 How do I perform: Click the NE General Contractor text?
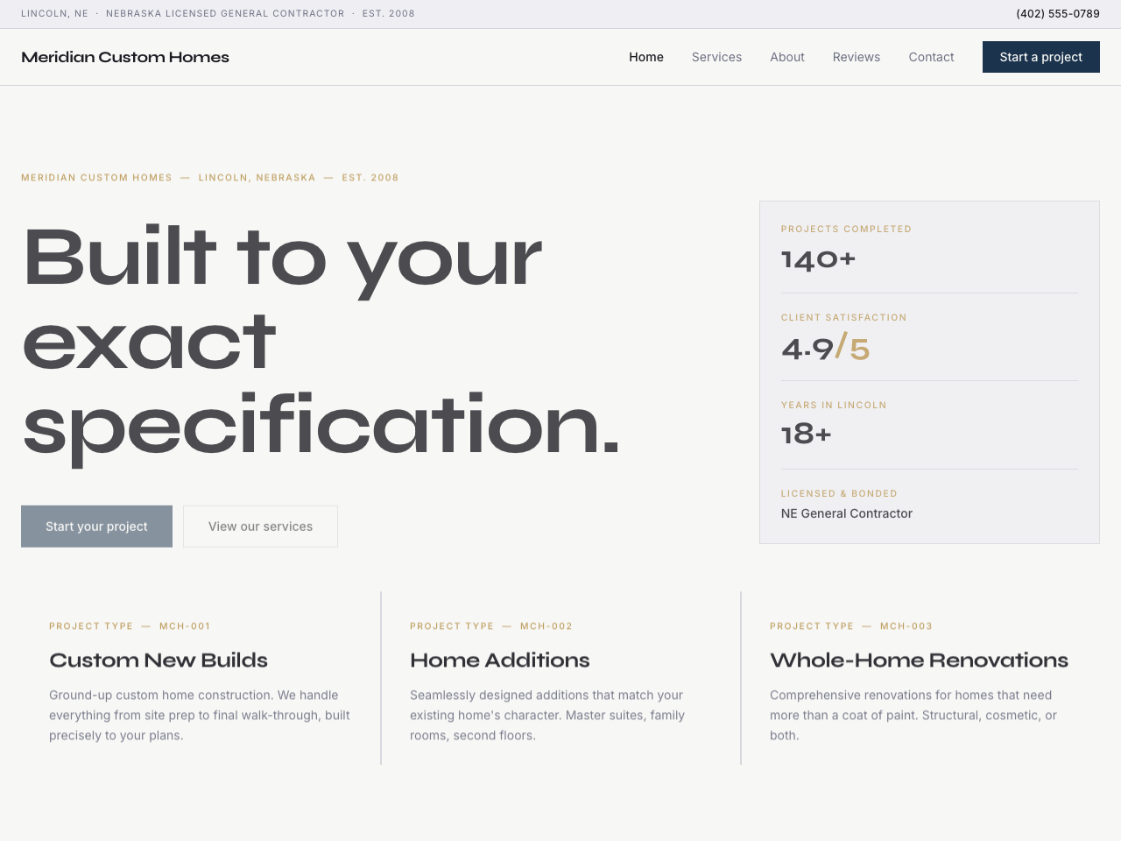point(847,513)
